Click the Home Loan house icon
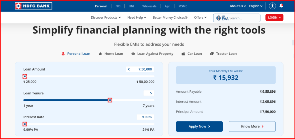 click(100, 54)
